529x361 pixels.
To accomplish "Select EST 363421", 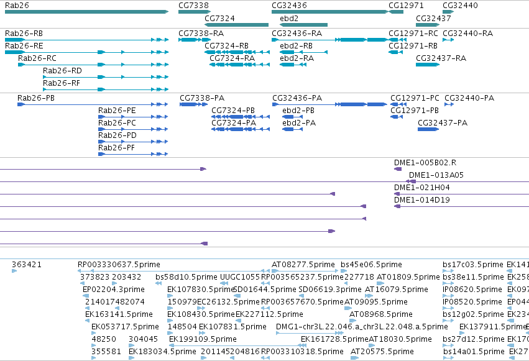I will tap(14, 271).
